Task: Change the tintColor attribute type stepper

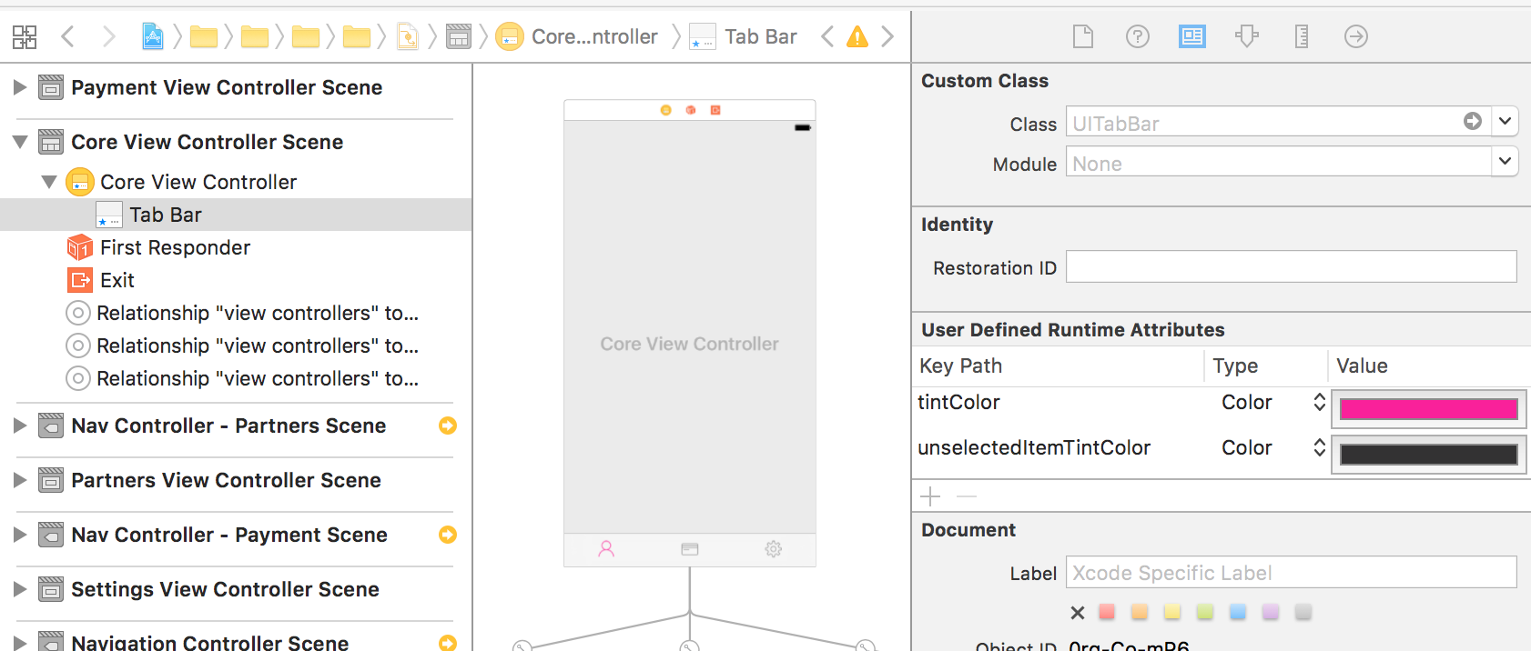Action: pos(1319,402)
